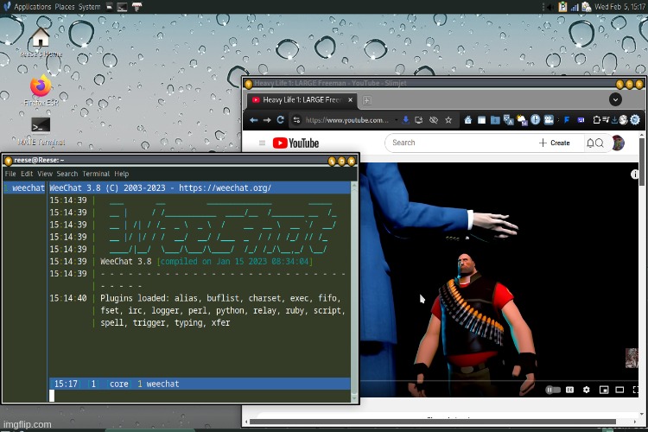
Task: Toggle subtitles/closed captions on video
Action: [x=570, y=390]
